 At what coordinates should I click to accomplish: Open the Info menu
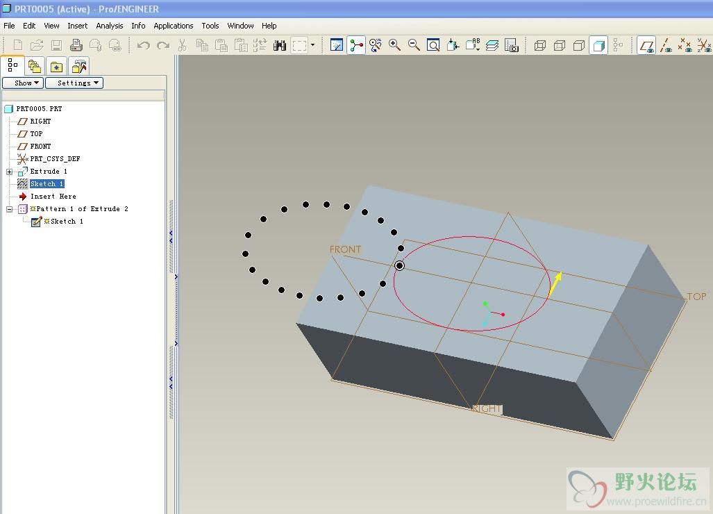pyautogui.click(x=138, y=26)
